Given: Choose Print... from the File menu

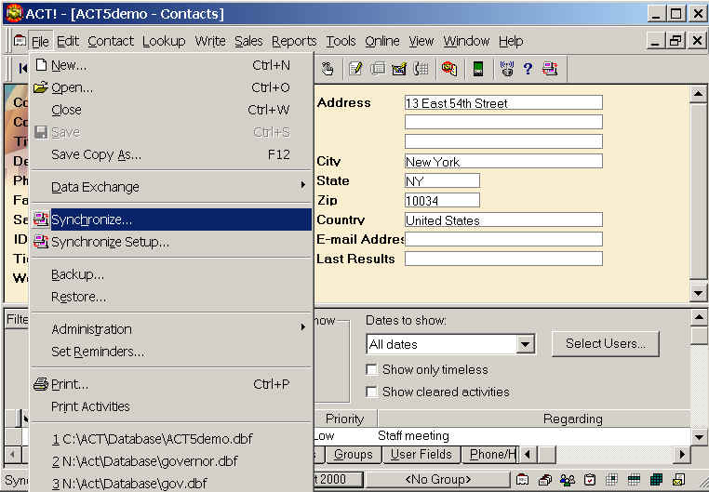Looking at the screenshot, I should [x=171, y=384].
